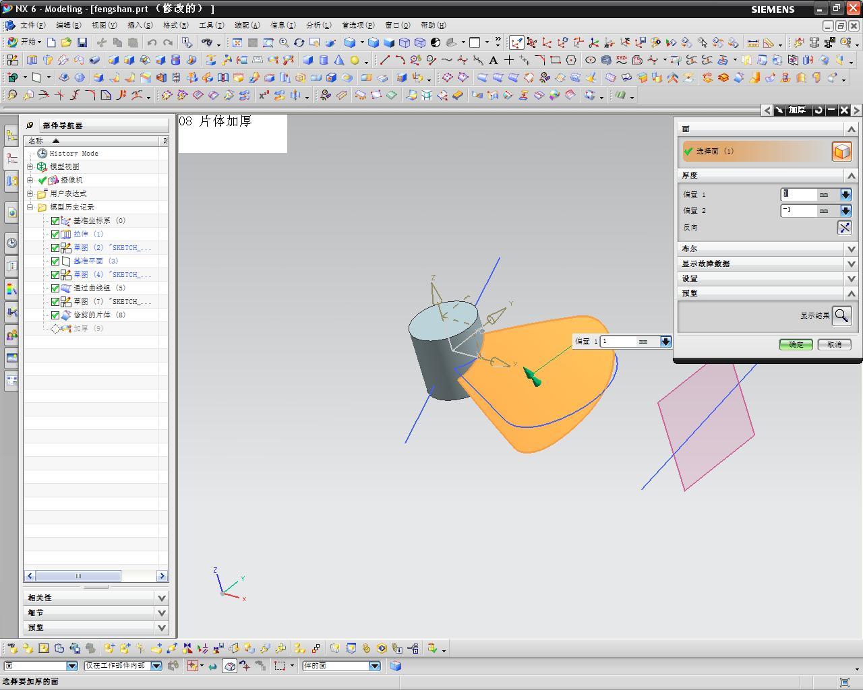The height and width of the screenshot is (690, 863).
Task: Open the 视图(V) menu
Action: tap(104, 25)
